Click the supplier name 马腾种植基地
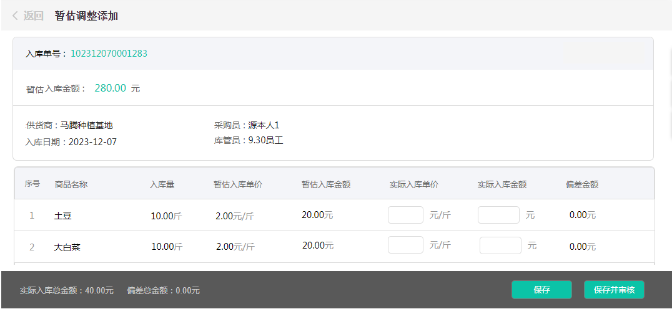Viewport: 672px width, 309px height. [87, 125]
